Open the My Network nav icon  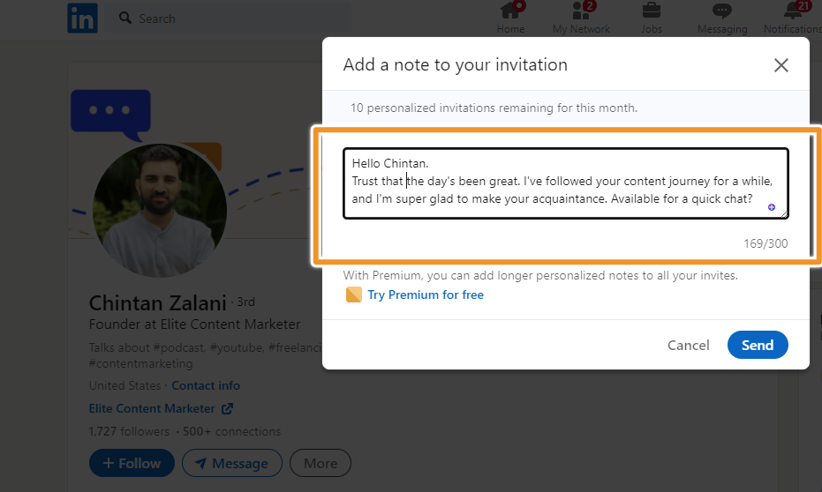coord(581,11)
